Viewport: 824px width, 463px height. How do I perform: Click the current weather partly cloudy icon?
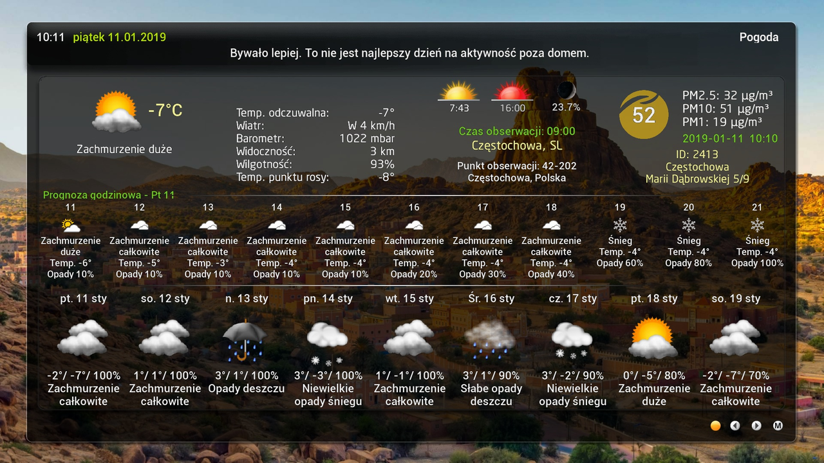(117, 111)
